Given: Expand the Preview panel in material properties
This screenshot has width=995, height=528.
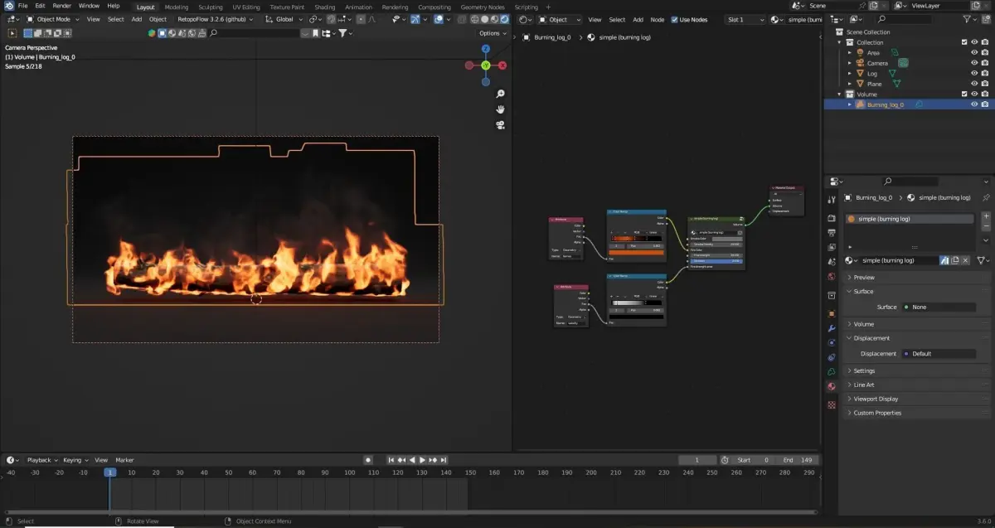Looking at the screenshot, I should [864, 278].
